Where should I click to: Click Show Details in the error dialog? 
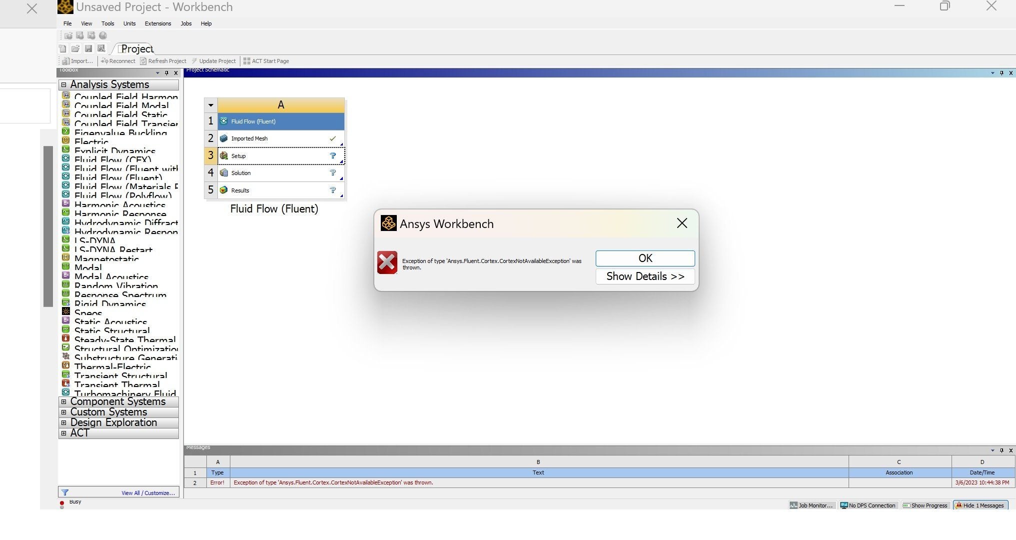point(645,276)
